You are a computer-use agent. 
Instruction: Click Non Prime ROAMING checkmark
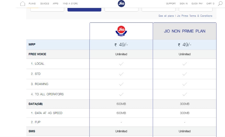click(185, 84)
